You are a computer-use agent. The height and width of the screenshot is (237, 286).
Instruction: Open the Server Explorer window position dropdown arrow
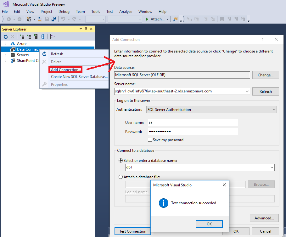[81, 29]
